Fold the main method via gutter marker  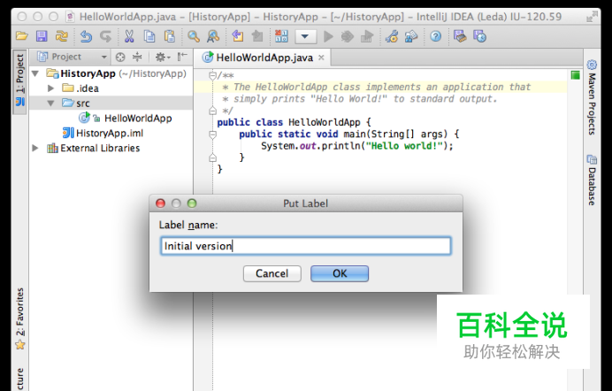(212, 134)
